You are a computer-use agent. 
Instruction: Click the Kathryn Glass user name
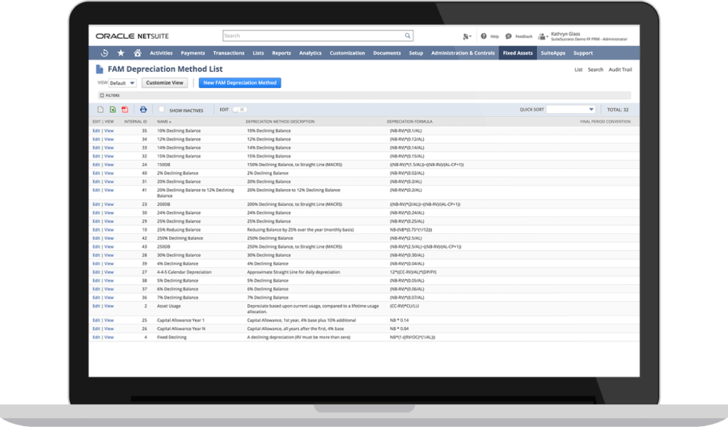point(565,34)
